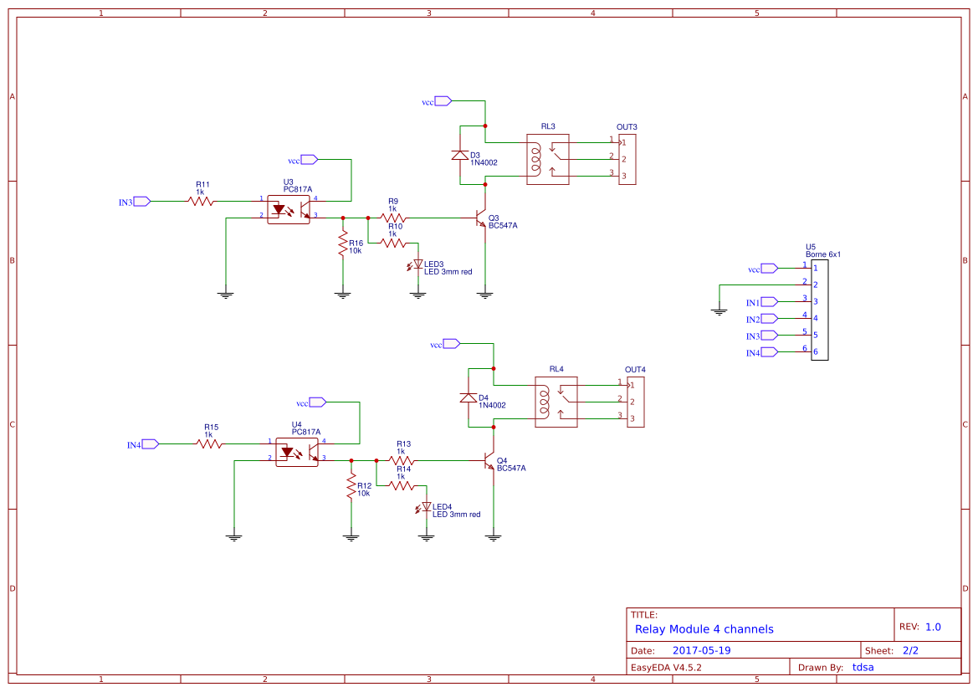Select the RL3 relay symbol
Screen dimensions: 978x692
point(548,159)
